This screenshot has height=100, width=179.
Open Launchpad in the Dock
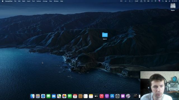tap(38, 96)
